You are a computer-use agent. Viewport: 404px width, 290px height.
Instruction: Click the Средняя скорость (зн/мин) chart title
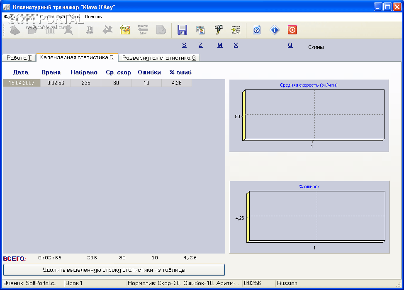coord(309,85)
